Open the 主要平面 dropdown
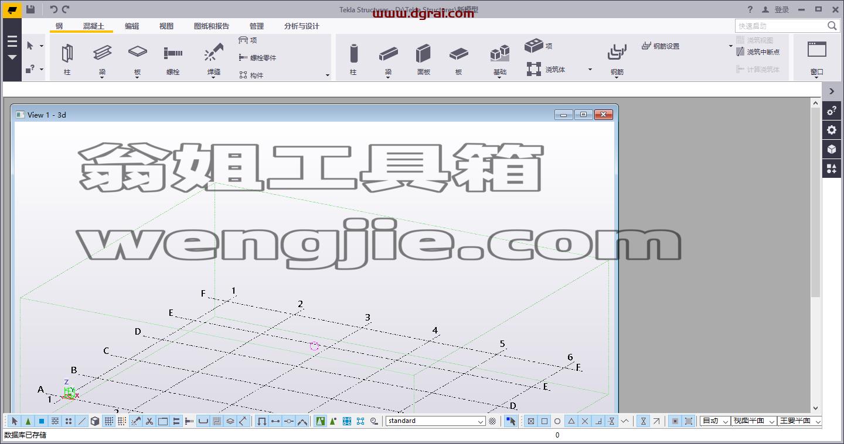The height and width of the screenshot is (444, 844). pos(799,421)
